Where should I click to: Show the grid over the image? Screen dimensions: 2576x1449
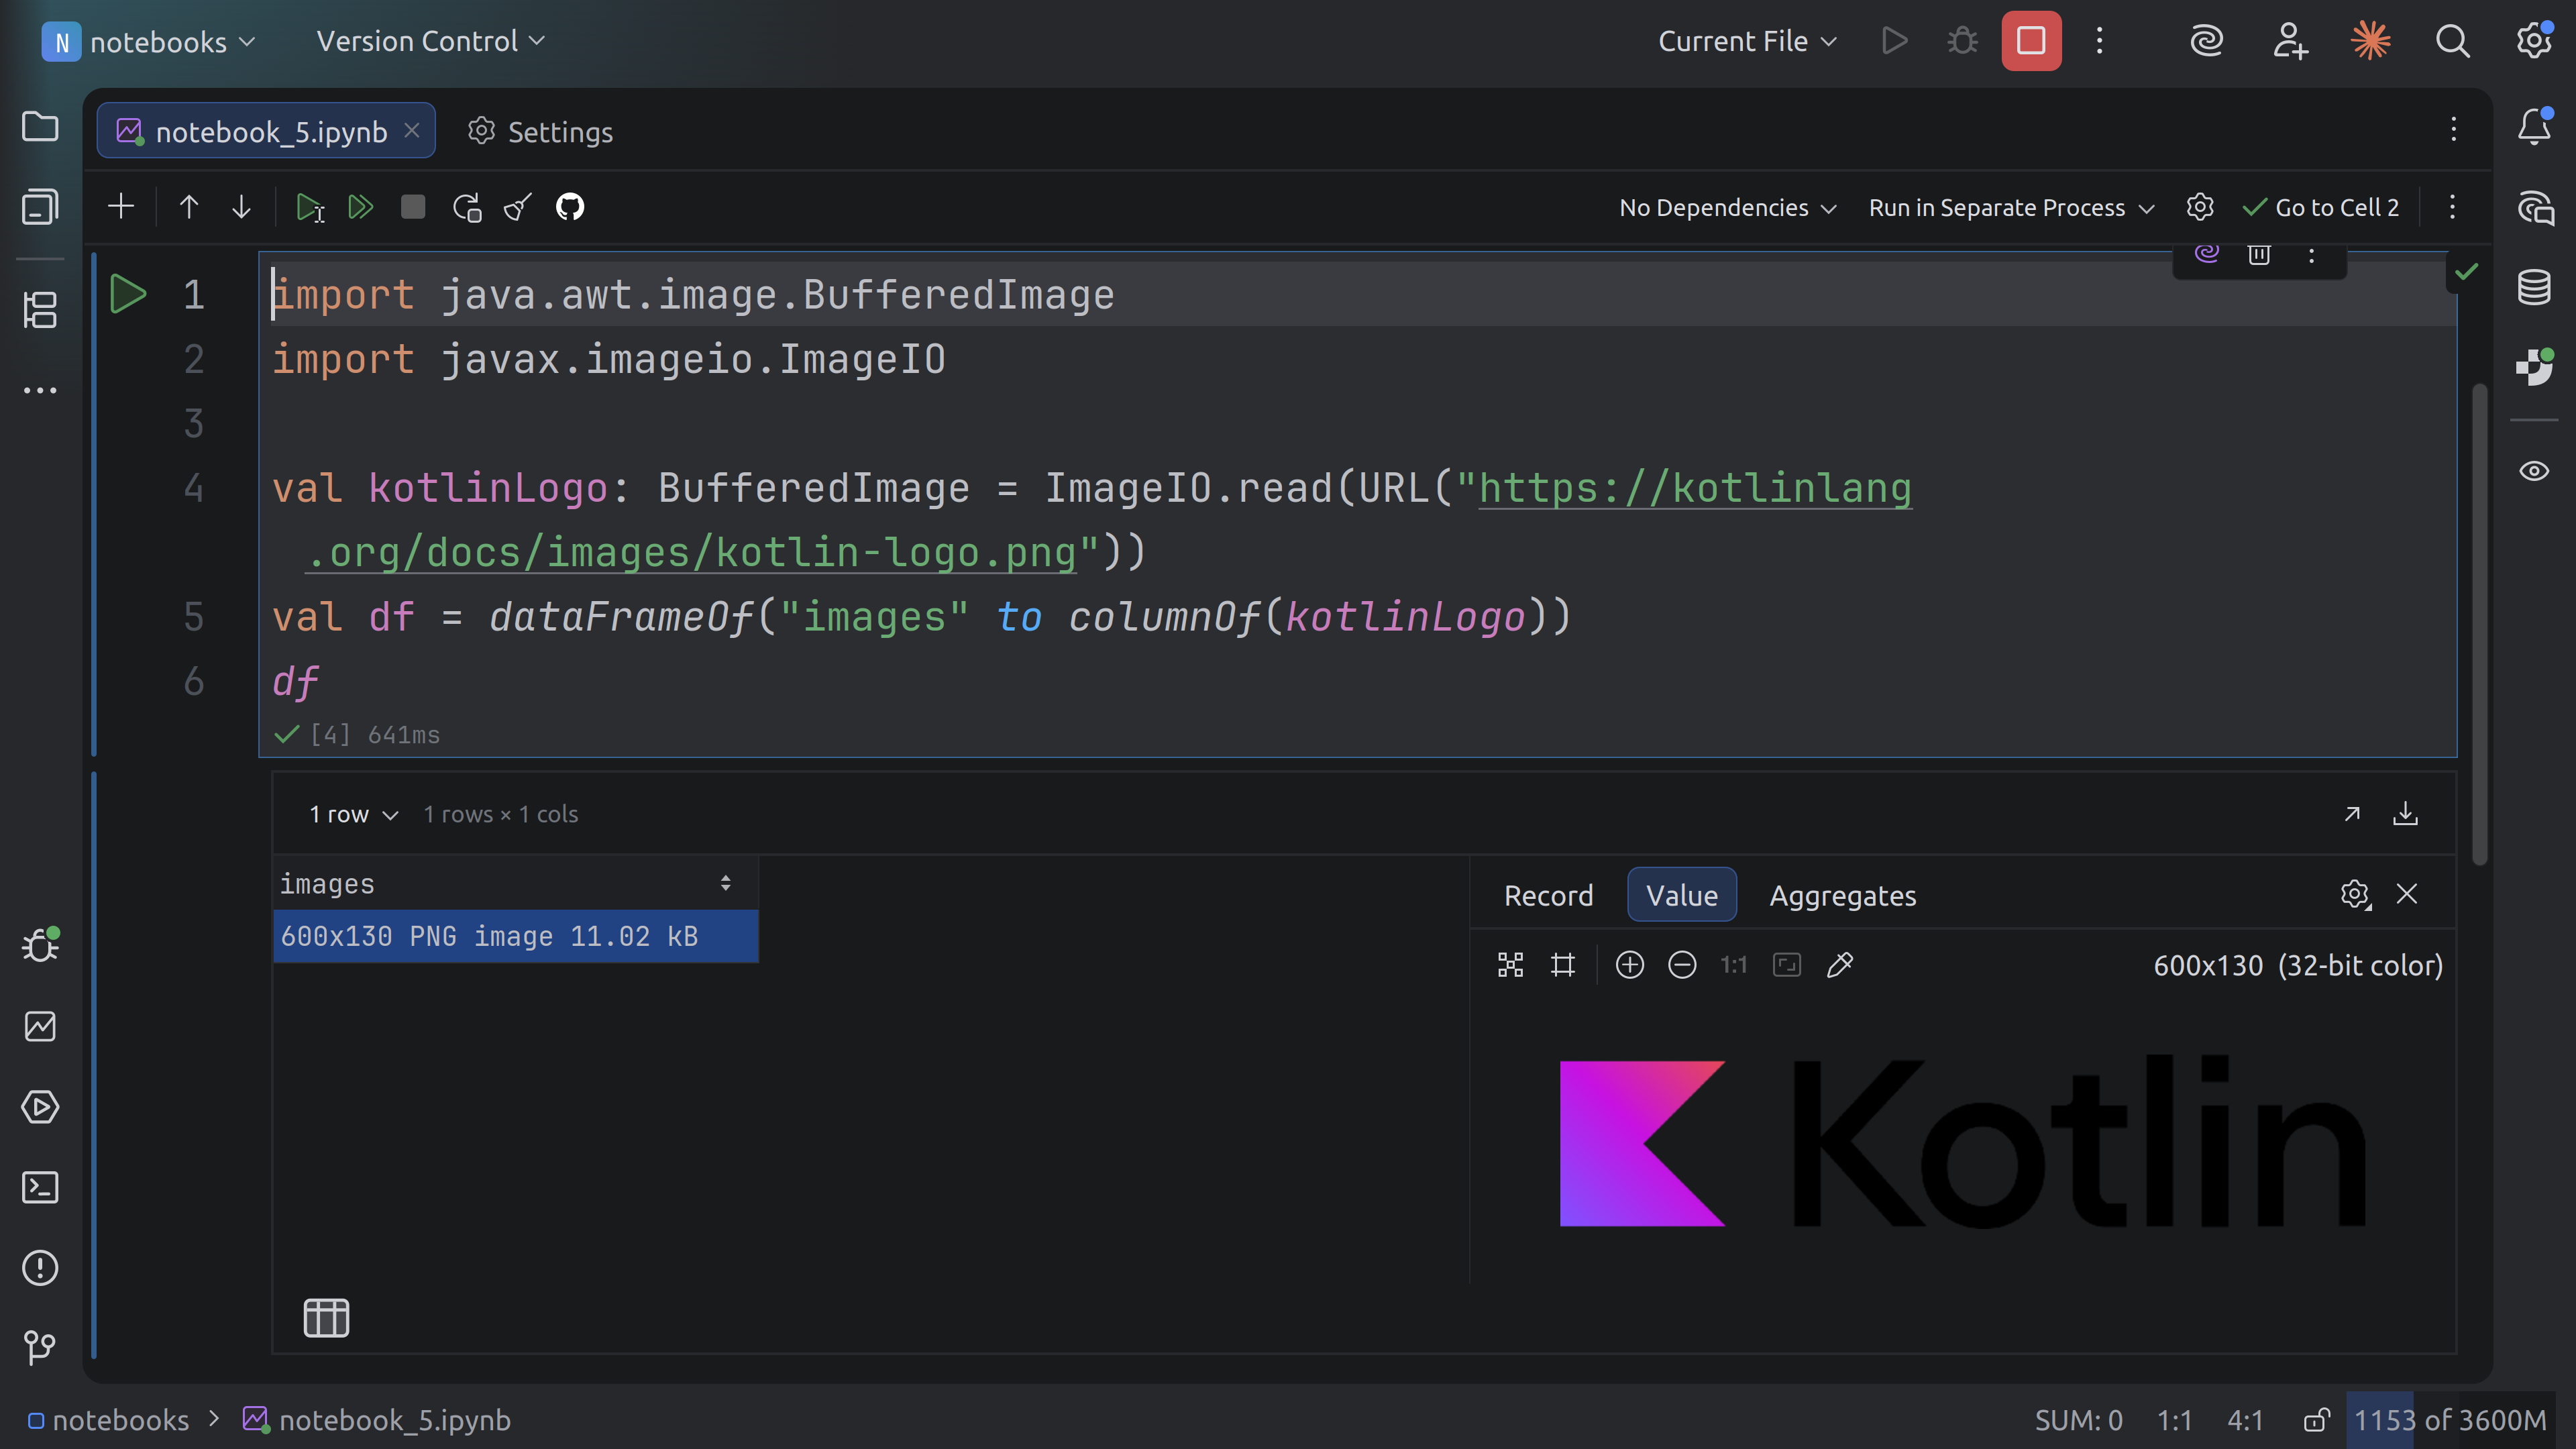[1563, 964]
